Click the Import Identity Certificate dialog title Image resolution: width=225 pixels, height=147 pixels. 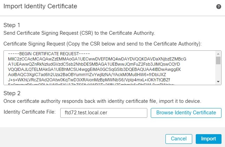point(40,6)
